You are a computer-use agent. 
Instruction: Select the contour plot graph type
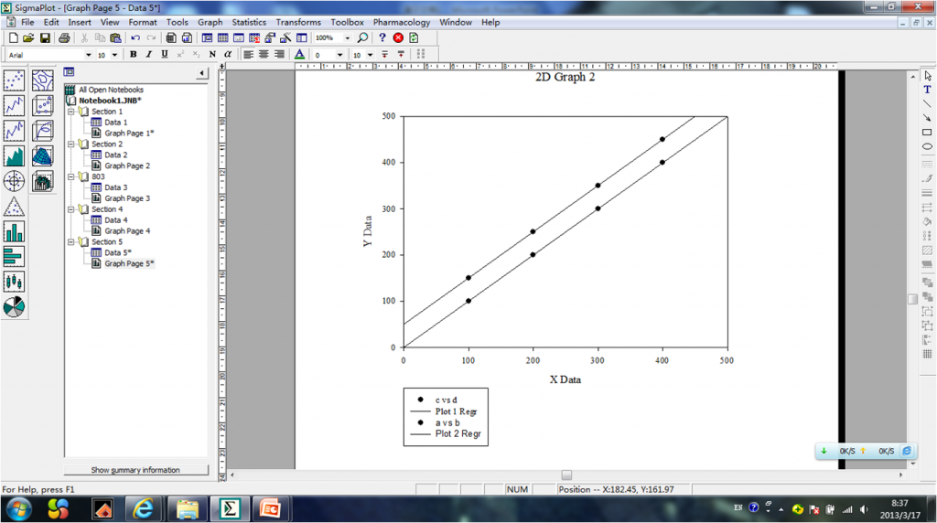pyautogui.click(x=42, y=80)
